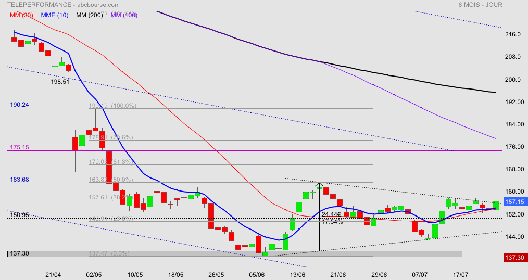Click the 18/05 date axis label
The image size is (528, 280).
175,275
